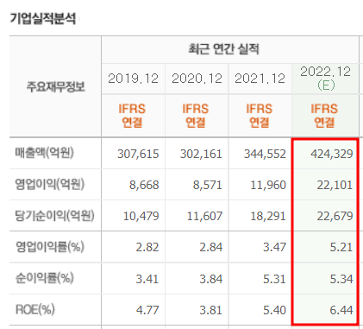Screen dimensions: 363x329
Task: Select net income value 22,679
Action: click(x=335, y=216)
